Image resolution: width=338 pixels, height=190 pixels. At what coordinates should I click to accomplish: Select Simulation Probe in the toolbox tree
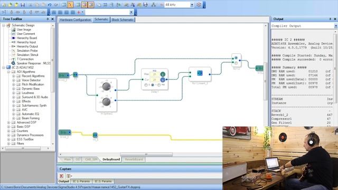[27, 51]
